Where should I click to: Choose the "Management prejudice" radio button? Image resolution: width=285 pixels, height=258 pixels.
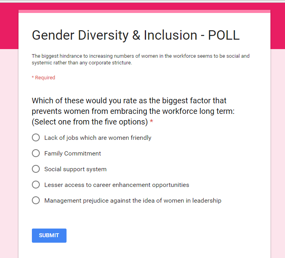(x=36, y=201)
